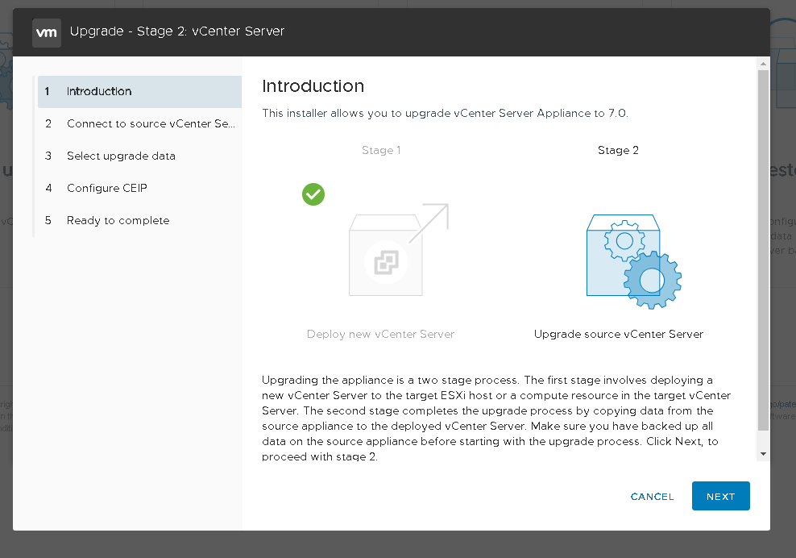
Task: Click the grayed-out Stage 1 label
Action: click(x=381, y=151)
